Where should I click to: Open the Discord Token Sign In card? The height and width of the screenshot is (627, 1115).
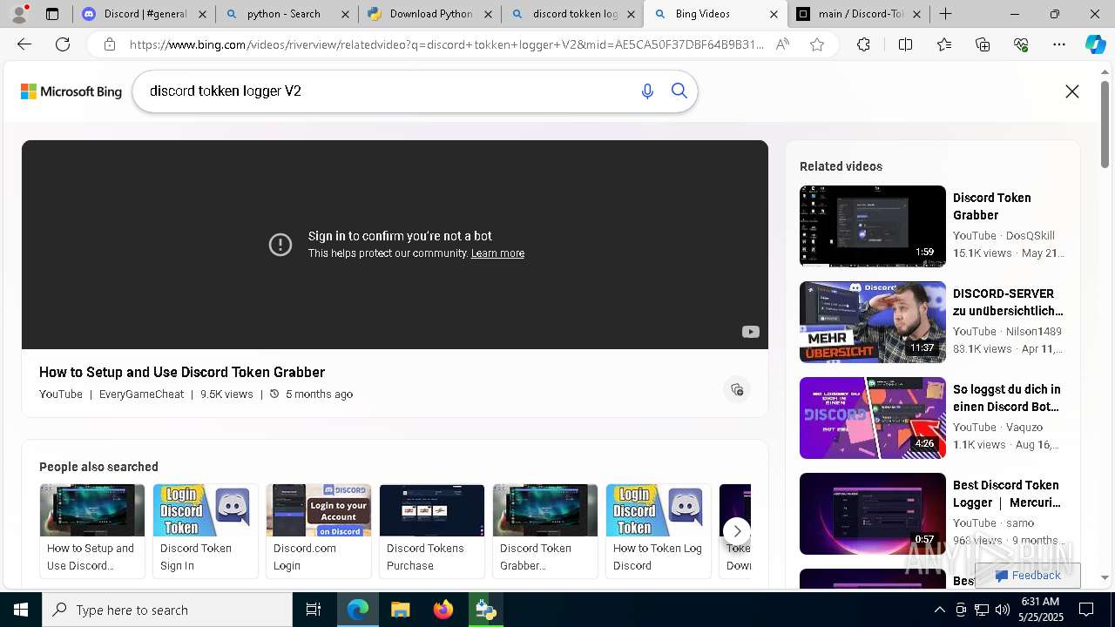tap(206, 531)
